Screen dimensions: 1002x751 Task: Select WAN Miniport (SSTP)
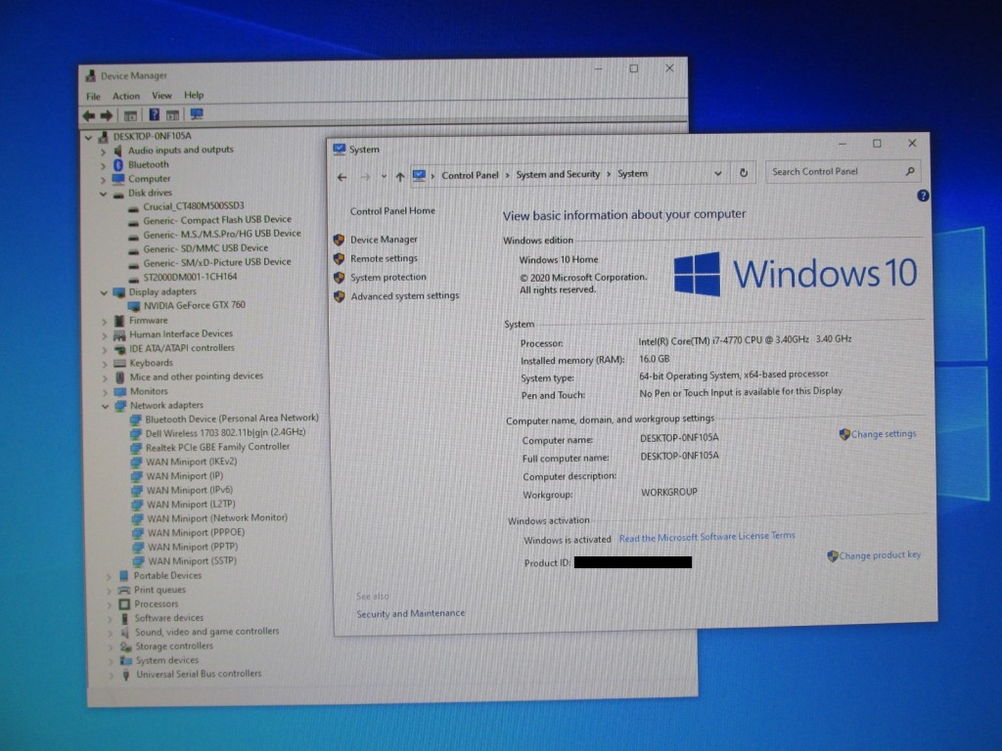pos(192,560)
